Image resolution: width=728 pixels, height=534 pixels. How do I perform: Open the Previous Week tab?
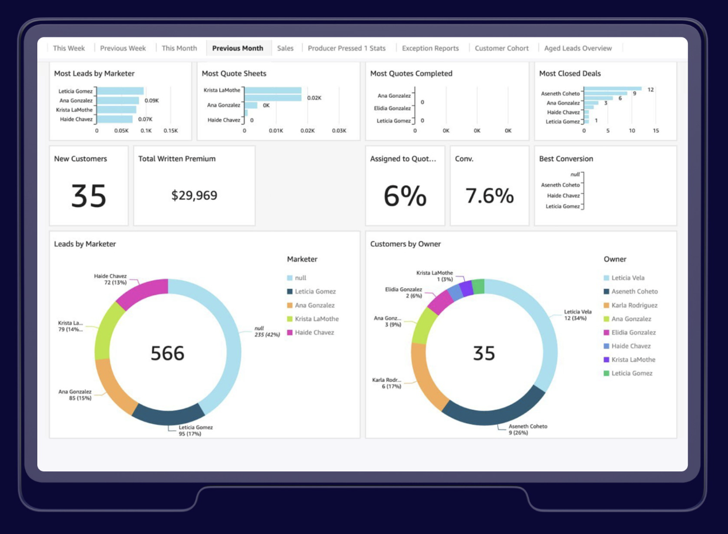coord(123,48)
